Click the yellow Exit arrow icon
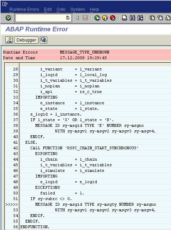 coord(105,18)
